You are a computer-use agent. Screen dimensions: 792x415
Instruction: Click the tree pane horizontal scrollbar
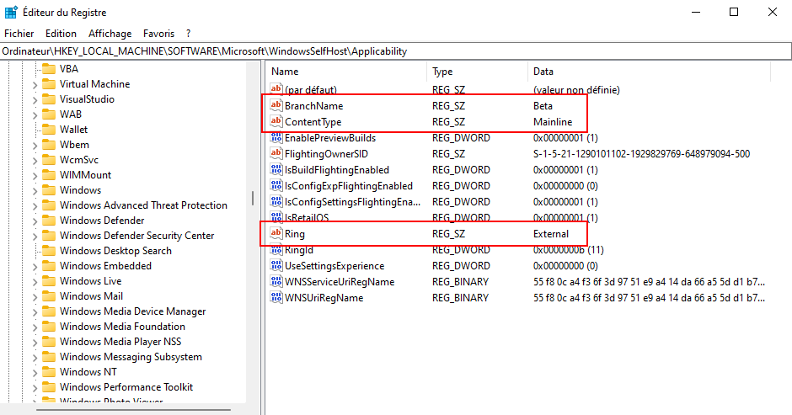(133, 409)
